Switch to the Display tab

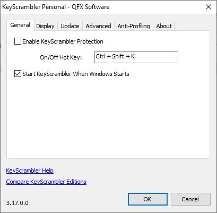tap(45, 26)
